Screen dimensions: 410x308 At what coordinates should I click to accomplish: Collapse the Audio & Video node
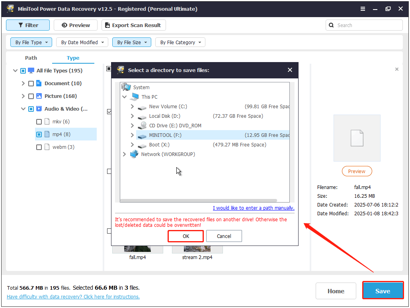(23, 109)
